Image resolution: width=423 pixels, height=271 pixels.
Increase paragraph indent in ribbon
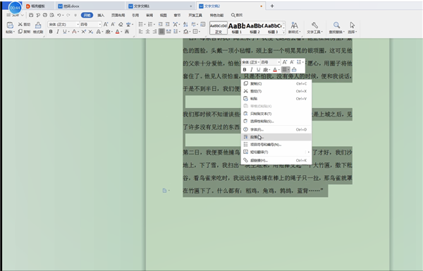168,24
